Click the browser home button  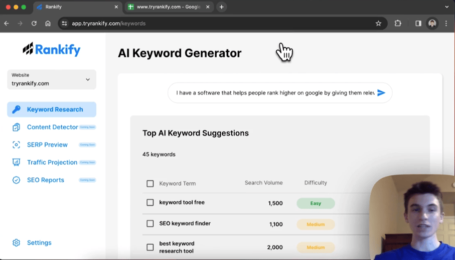tap(48, 23)
